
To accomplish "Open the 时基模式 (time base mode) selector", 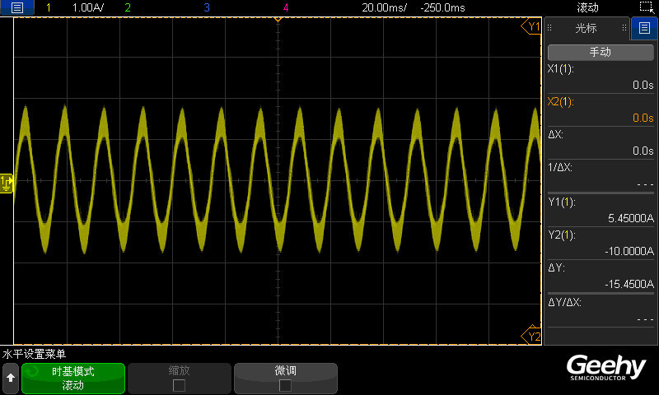I will click(73, 378).
